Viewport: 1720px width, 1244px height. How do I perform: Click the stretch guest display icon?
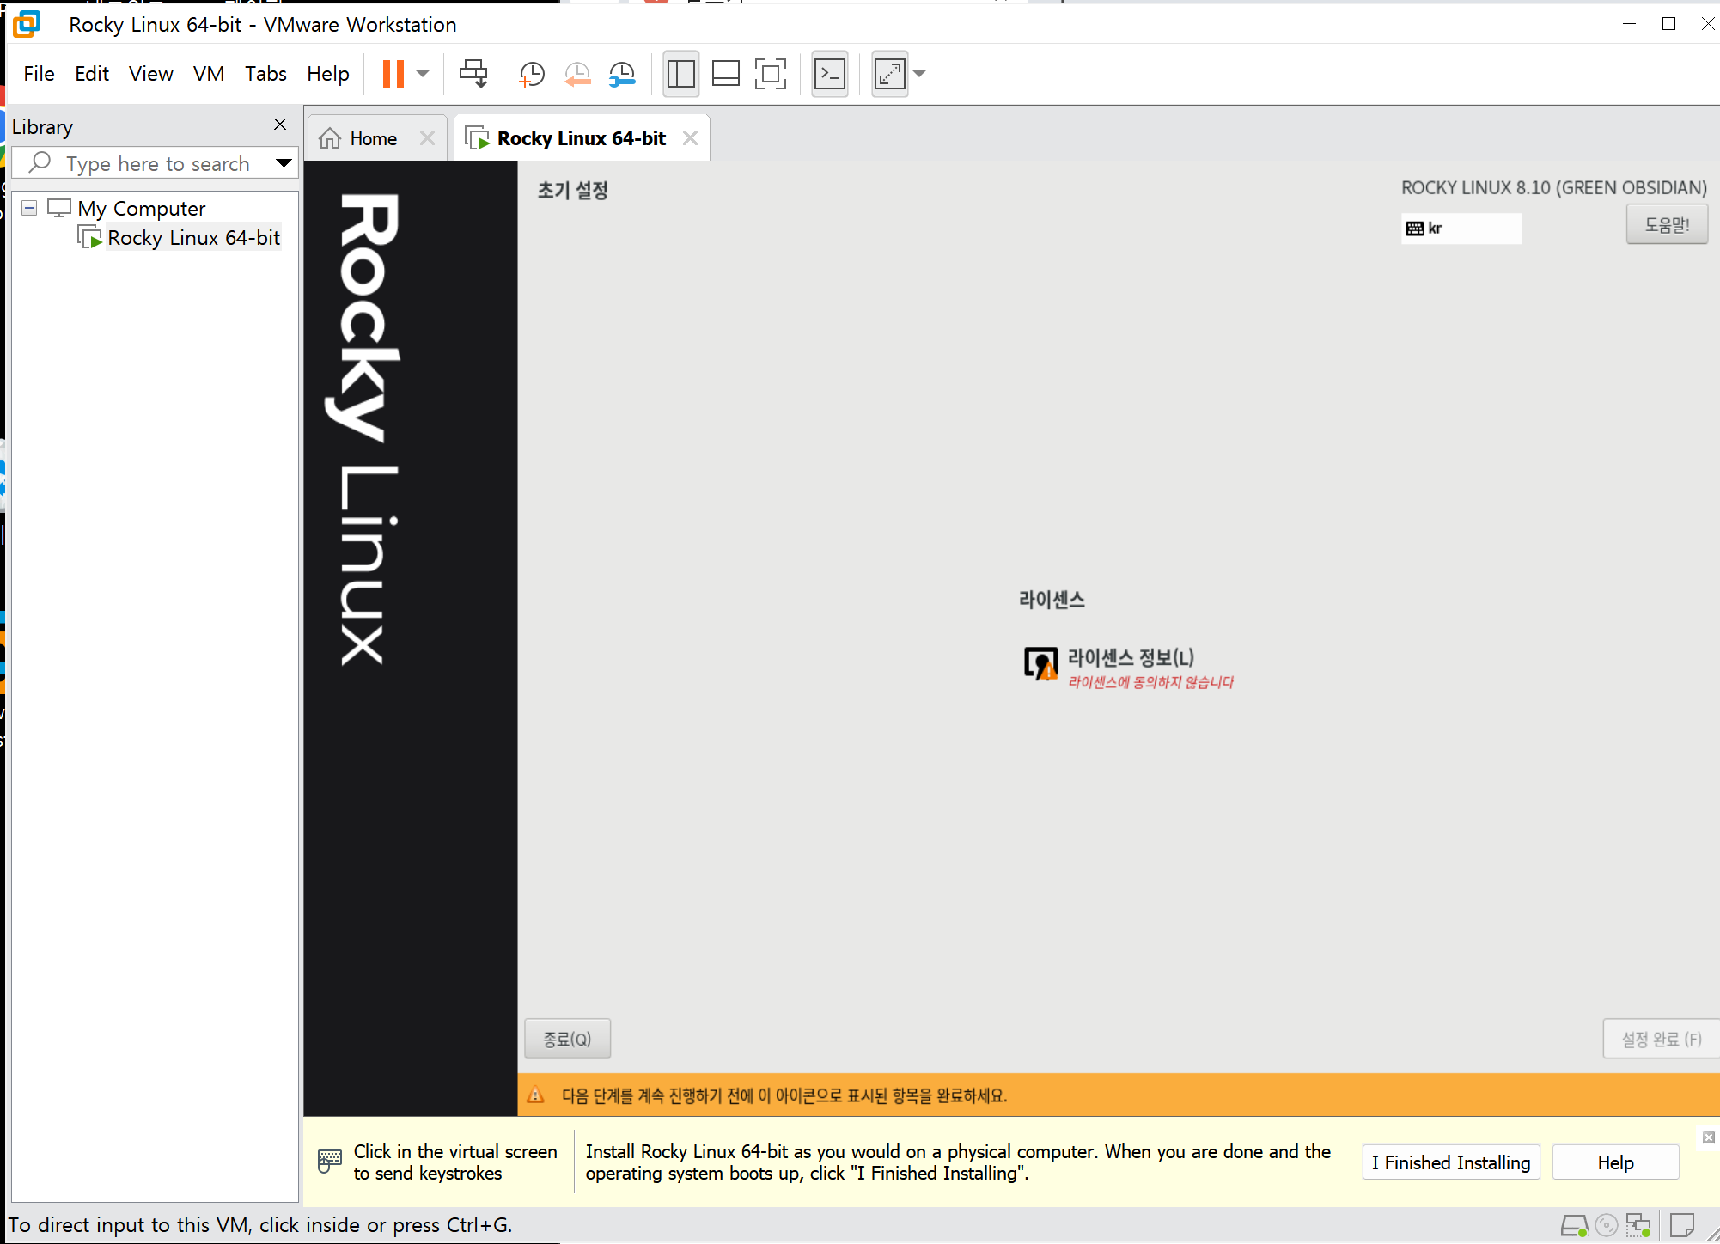click(890, 74)
